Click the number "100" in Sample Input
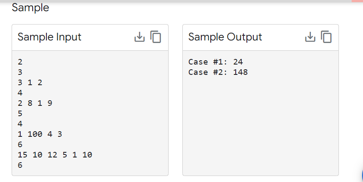This screenshot has height=182, width=363. (x=35, y=134)
